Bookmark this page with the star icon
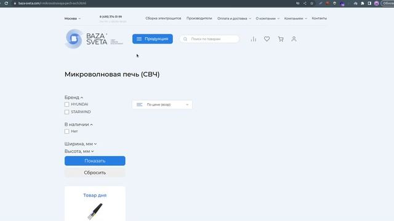 click(312, 3)
